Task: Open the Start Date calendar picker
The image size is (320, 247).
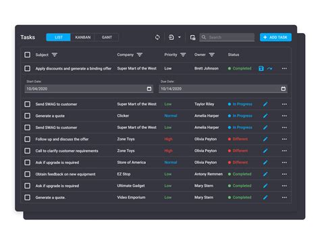Action: coord(149,89)
